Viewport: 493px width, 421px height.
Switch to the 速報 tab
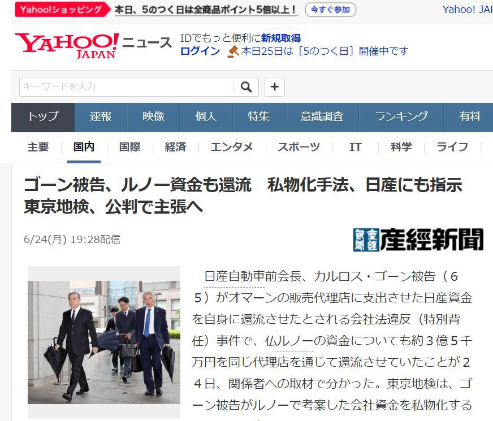tap(101, 118)
